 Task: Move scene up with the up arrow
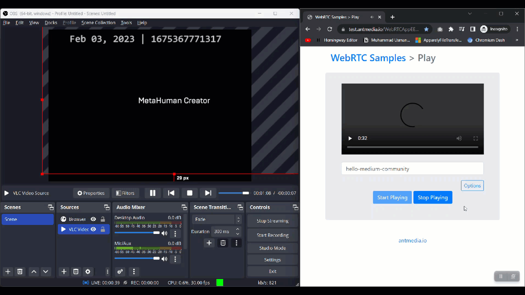point(34,272)
